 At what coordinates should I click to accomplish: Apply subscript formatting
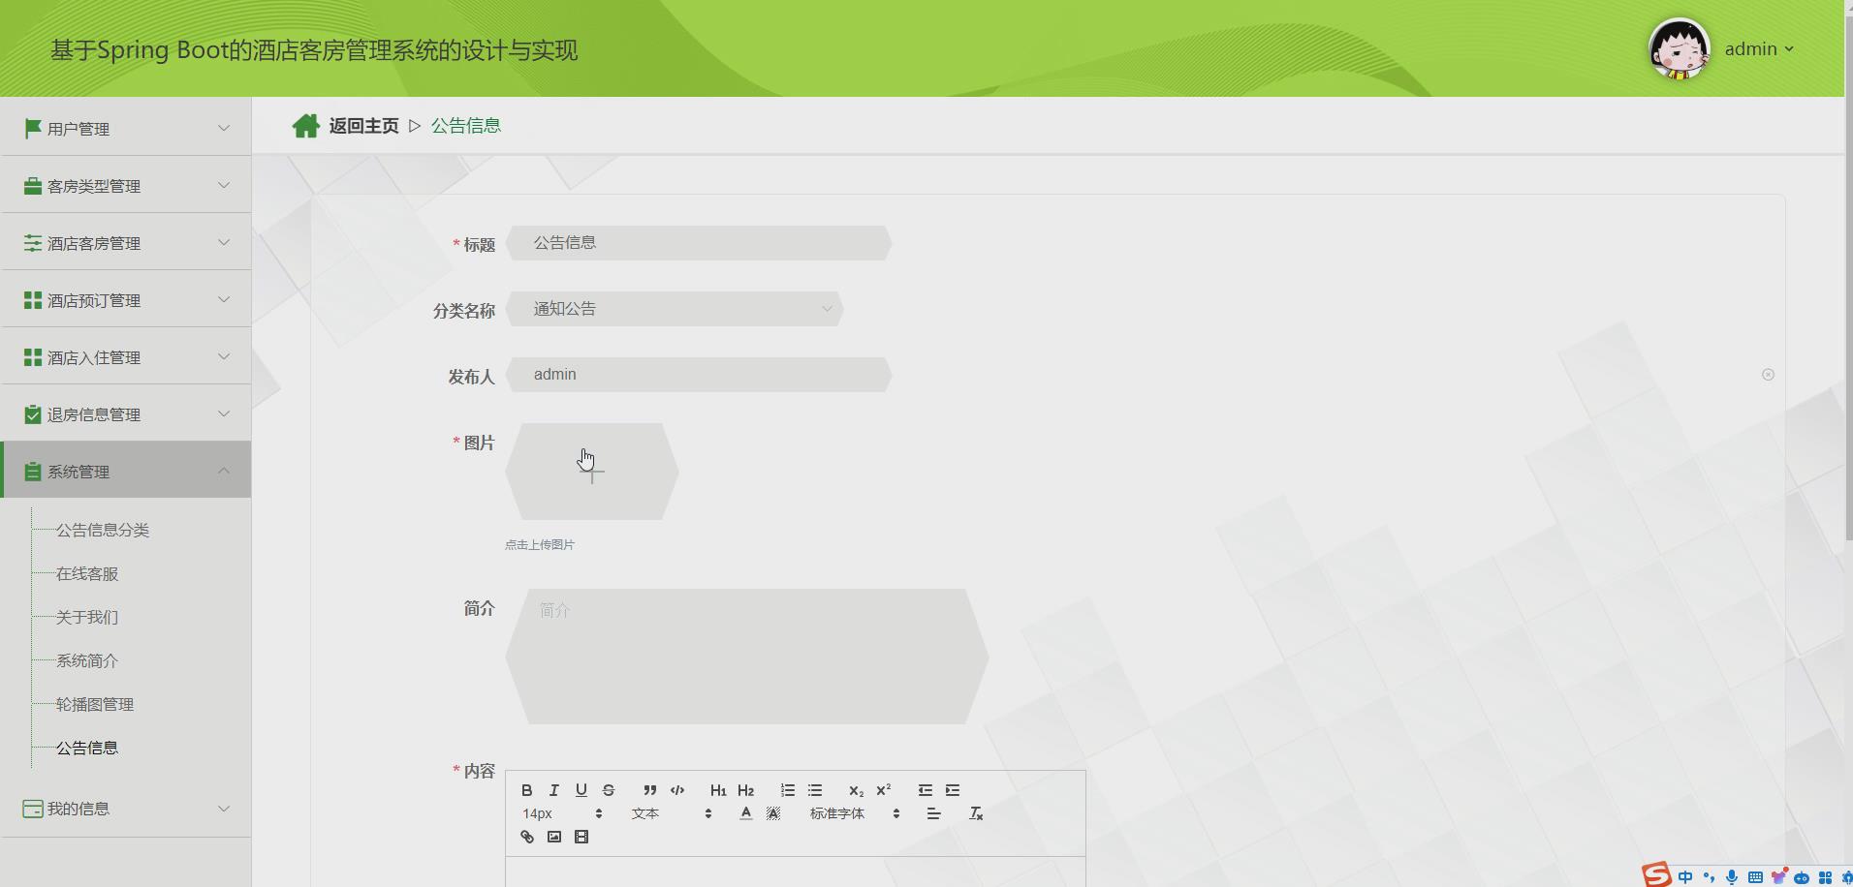pos(856,790)
